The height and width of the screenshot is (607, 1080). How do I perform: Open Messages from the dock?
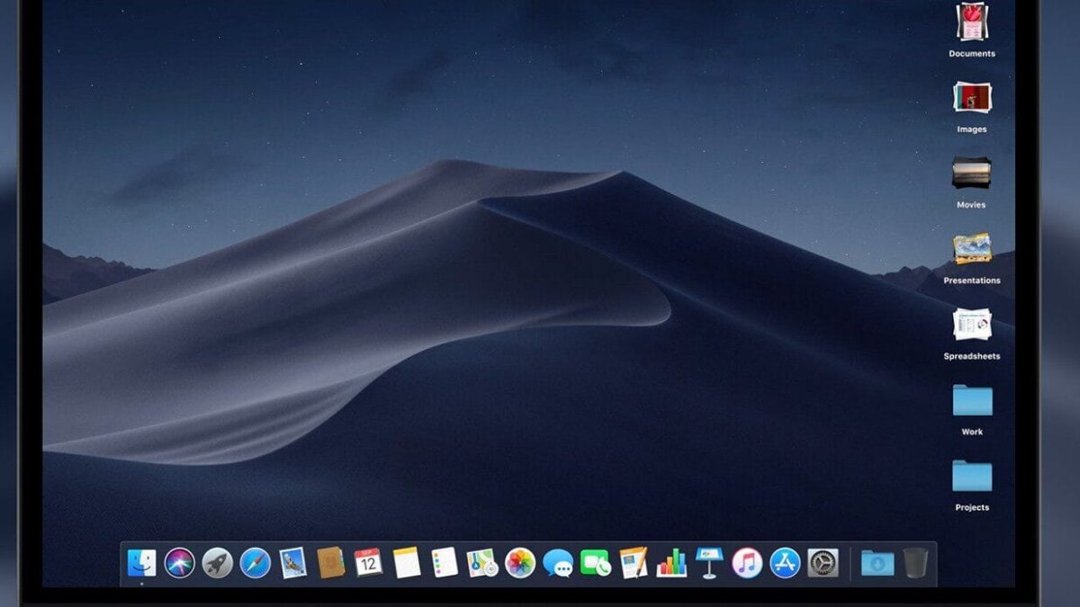558,563
